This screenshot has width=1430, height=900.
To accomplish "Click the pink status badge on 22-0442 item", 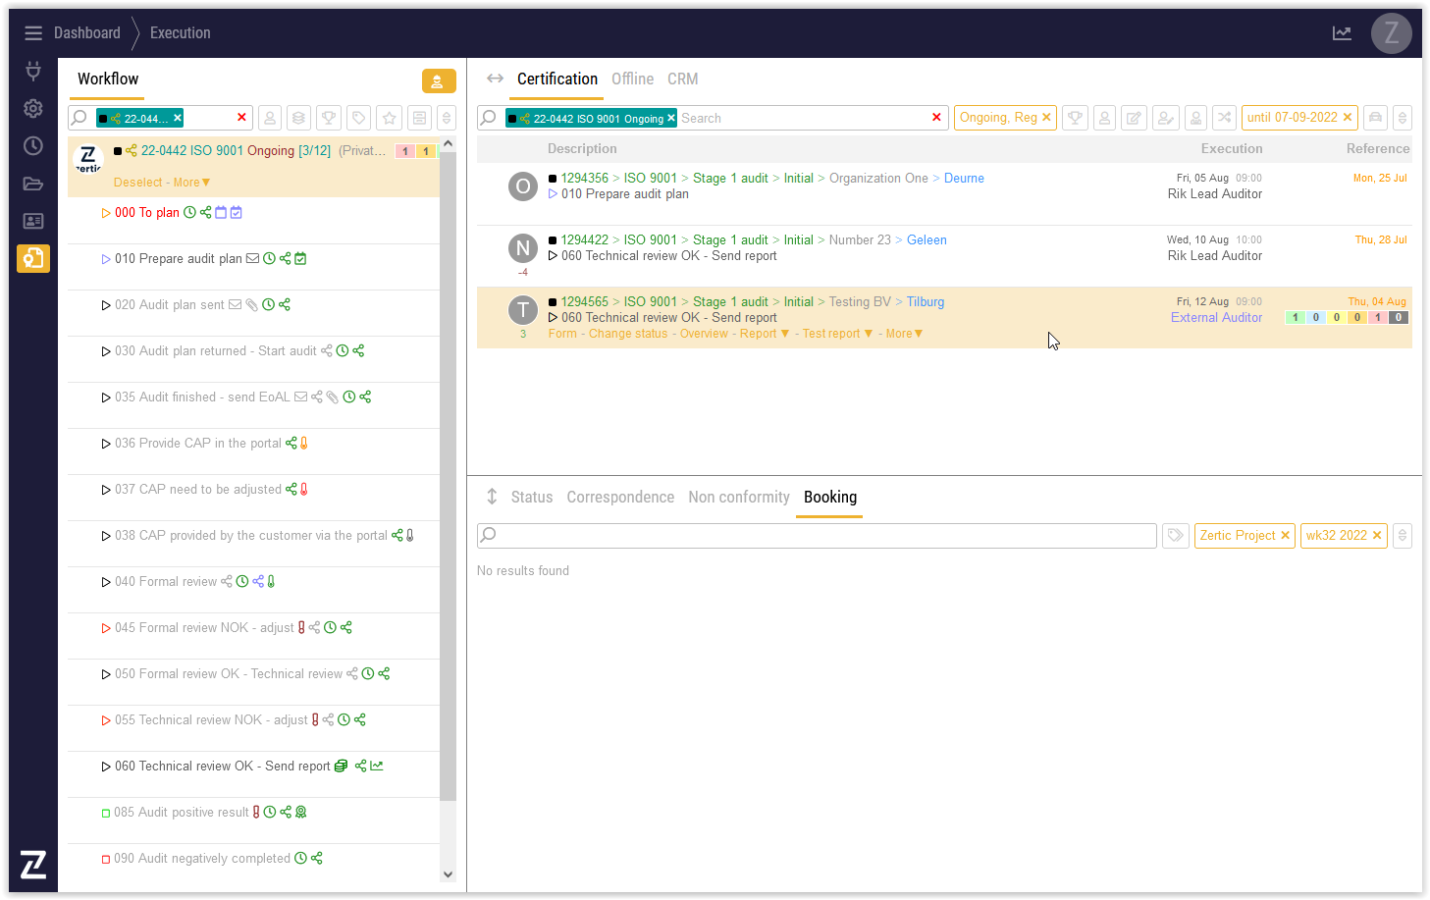I will click(x=404, y=151).
